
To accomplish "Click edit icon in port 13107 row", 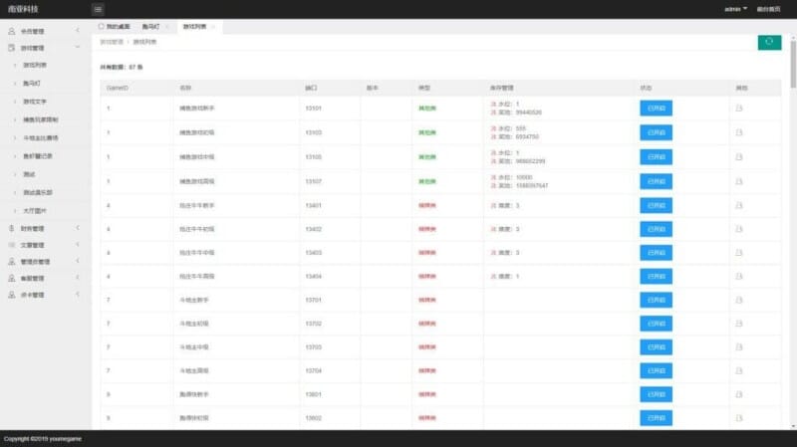I will pos(740,181).
